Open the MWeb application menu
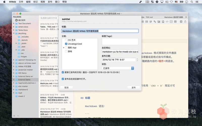 point(12,2)
